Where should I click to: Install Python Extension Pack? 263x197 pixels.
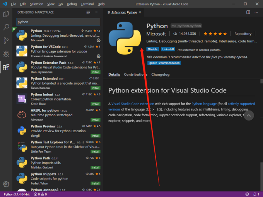pos(96,72)
